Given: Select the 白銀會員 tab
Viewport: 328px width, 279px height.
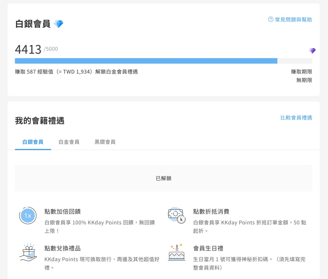Looking at the screenshot, I should (33, 142).
